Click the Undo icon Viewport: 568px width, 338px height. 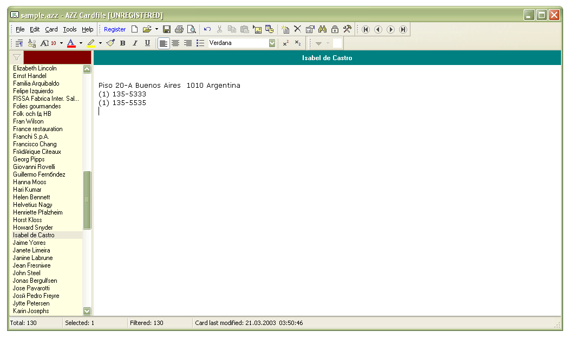(x=206, y=29)
